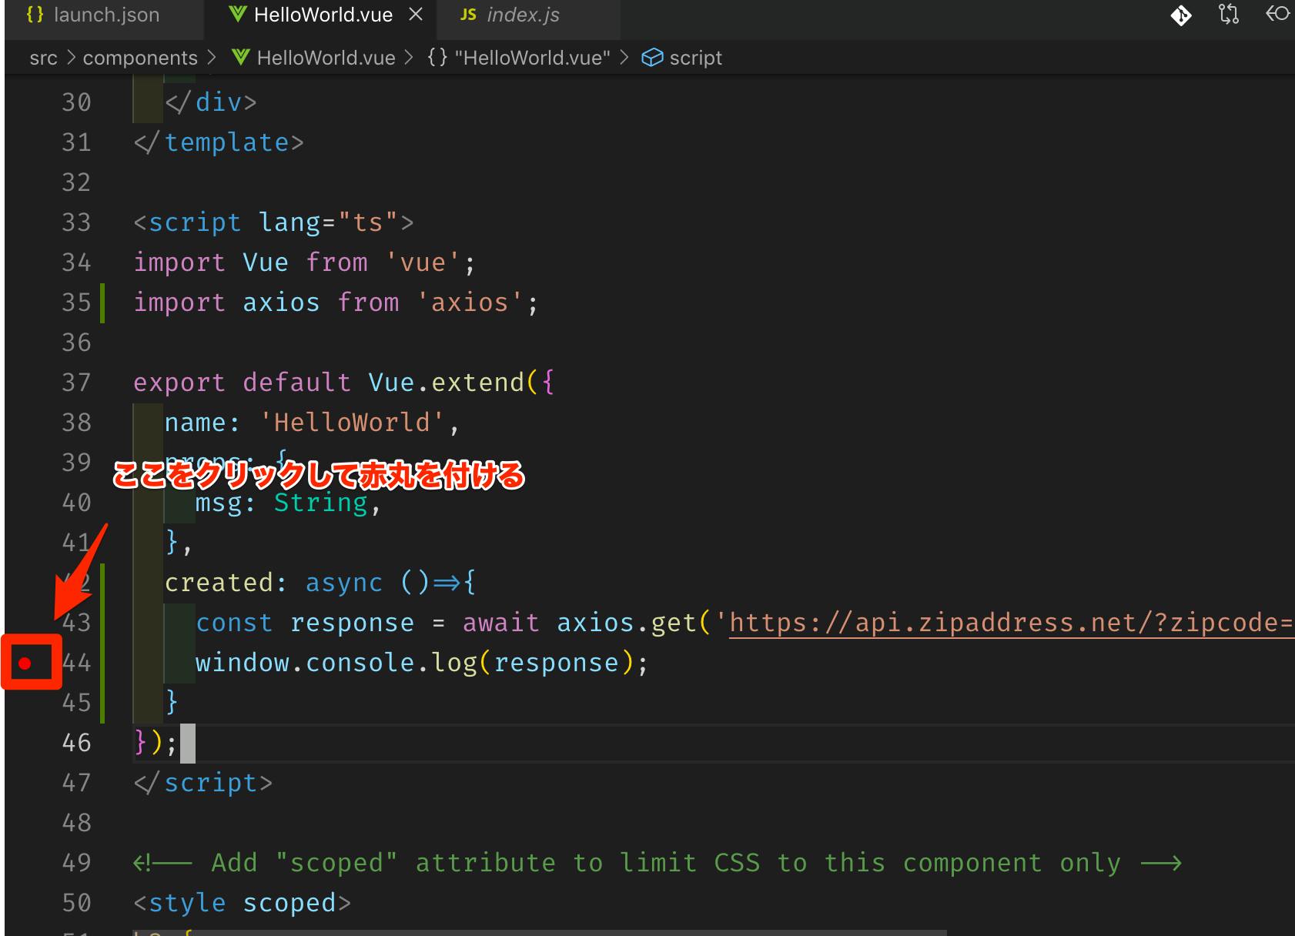
Task: Open the components breadcrumb dropdown
Action: 140,57
